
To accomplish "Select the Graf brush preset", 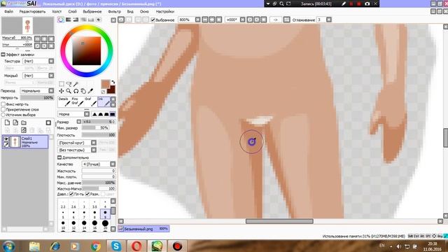I will (x=90, y=101).
